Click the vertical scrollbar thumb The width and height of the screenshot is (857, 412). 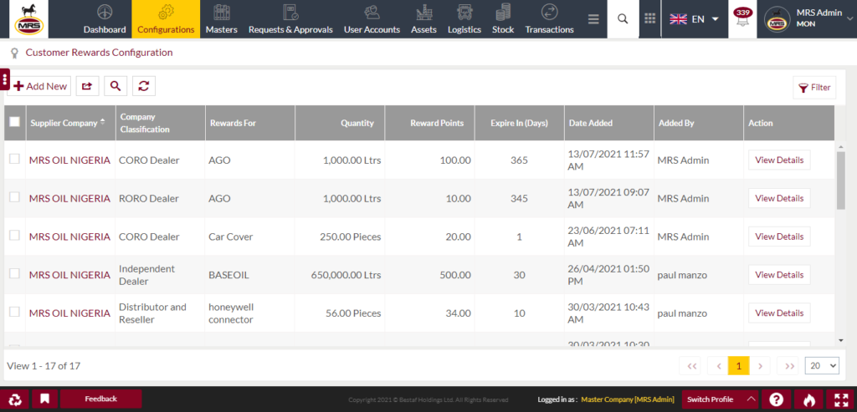pos(840,180)
